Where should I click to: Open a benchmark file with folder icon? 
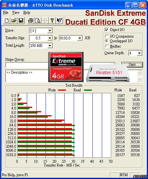(14, 21)
